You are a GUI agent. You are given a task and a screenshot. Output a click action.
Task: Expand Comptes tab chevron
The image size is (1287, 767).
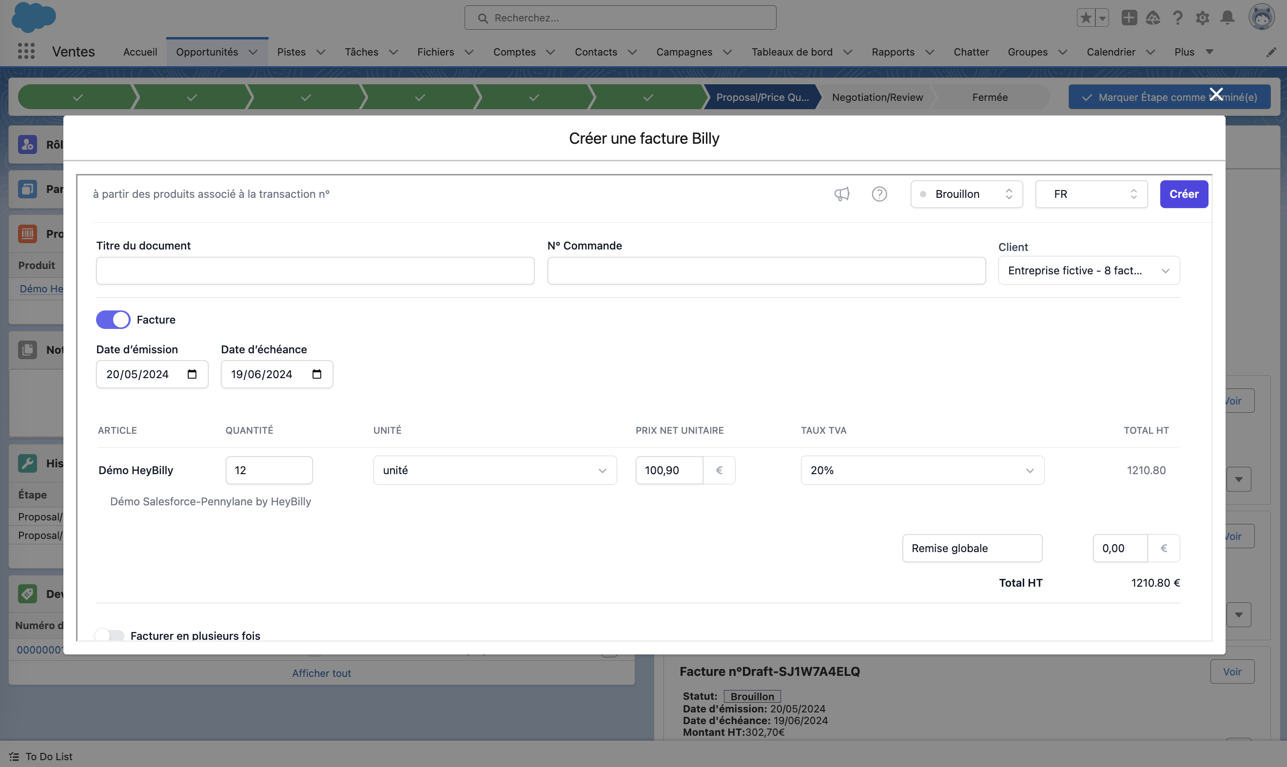[550, 52]
